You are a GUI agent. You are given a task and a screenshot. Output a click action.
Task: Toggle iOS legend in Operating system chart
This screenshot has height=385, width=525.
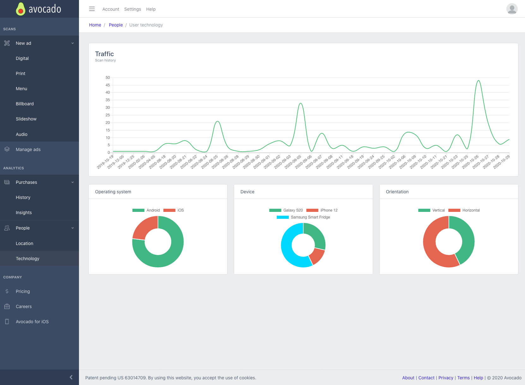pyautogui.click(x=173, y=210)
